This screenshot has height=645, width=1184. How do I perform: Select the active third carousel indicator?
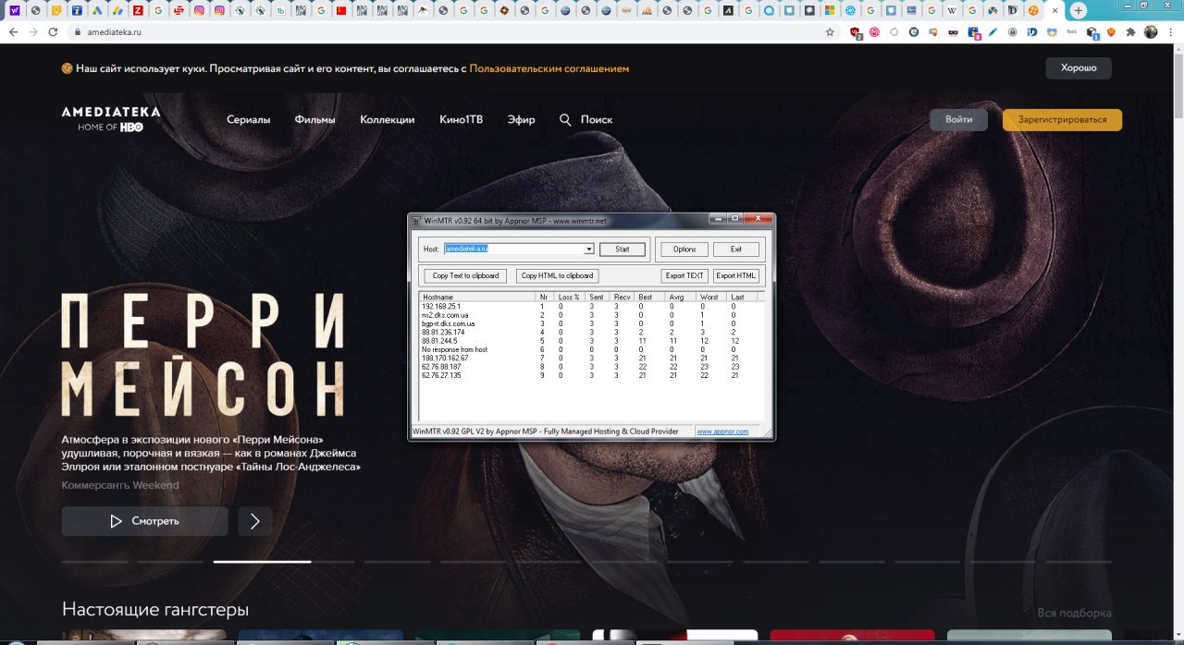click(x=262, y=561)
